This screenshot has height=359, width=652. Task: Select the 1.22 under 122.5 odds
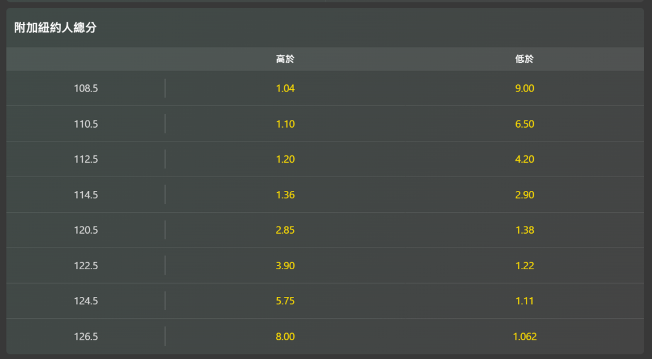[x=525, y=266]
